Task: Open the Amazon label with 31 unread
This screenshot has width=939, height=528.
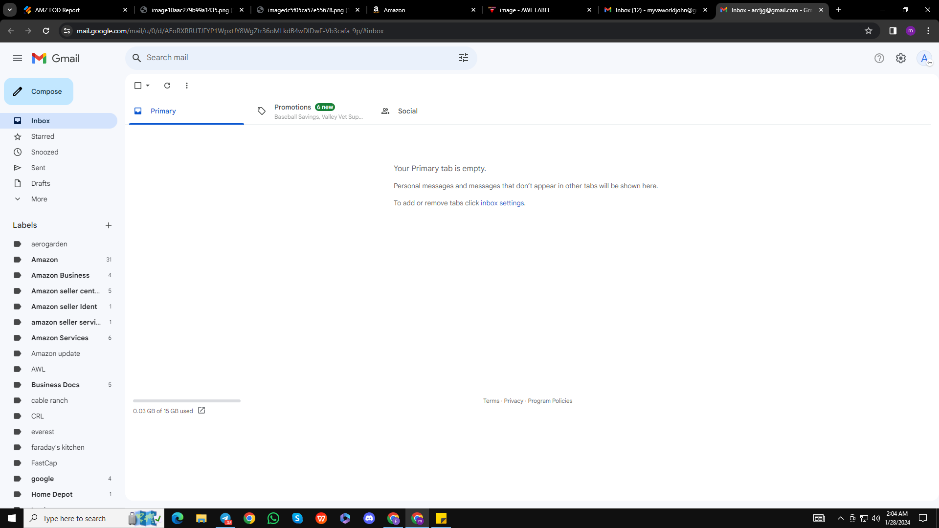Action: click(x=59, y=260)
